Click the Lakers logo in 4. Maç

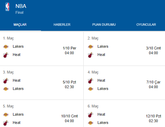coord(91,89)
